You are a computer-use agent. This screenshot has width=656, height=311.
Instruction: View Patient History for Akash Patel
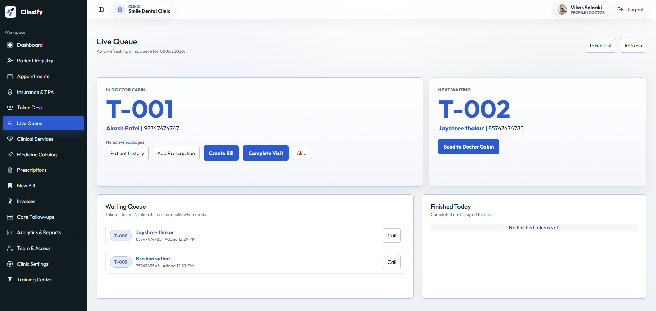point(127,153)
